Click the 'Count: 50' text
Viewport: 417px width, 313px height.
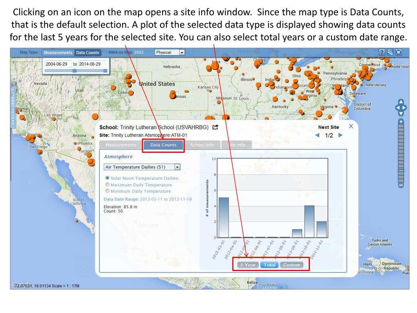tap(113, 211)
